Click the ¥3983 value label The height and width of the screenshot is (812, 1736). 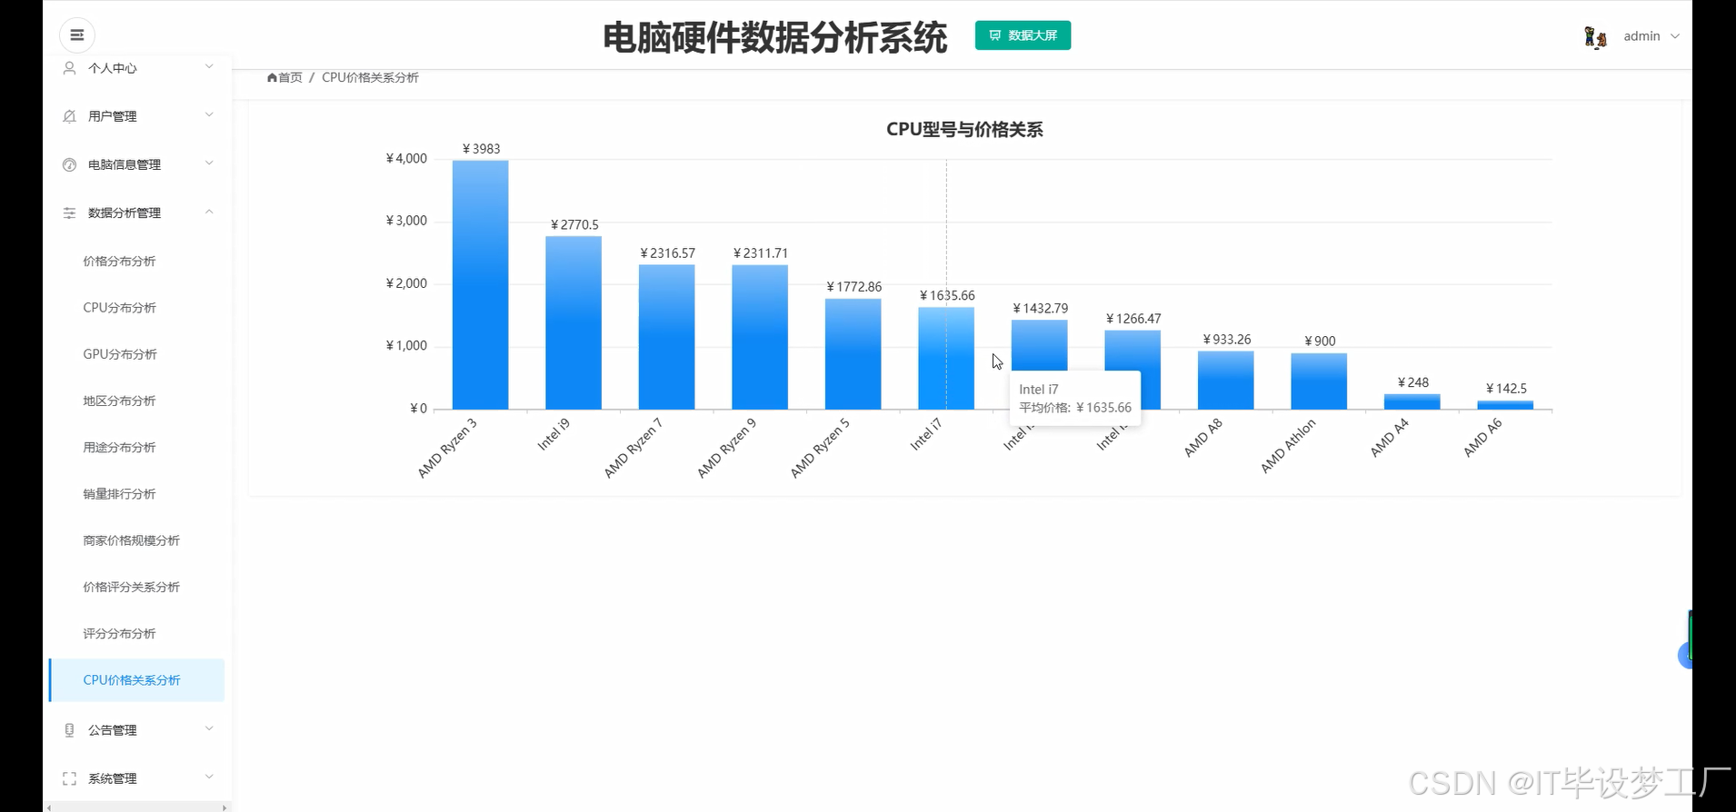click(481, 149)
